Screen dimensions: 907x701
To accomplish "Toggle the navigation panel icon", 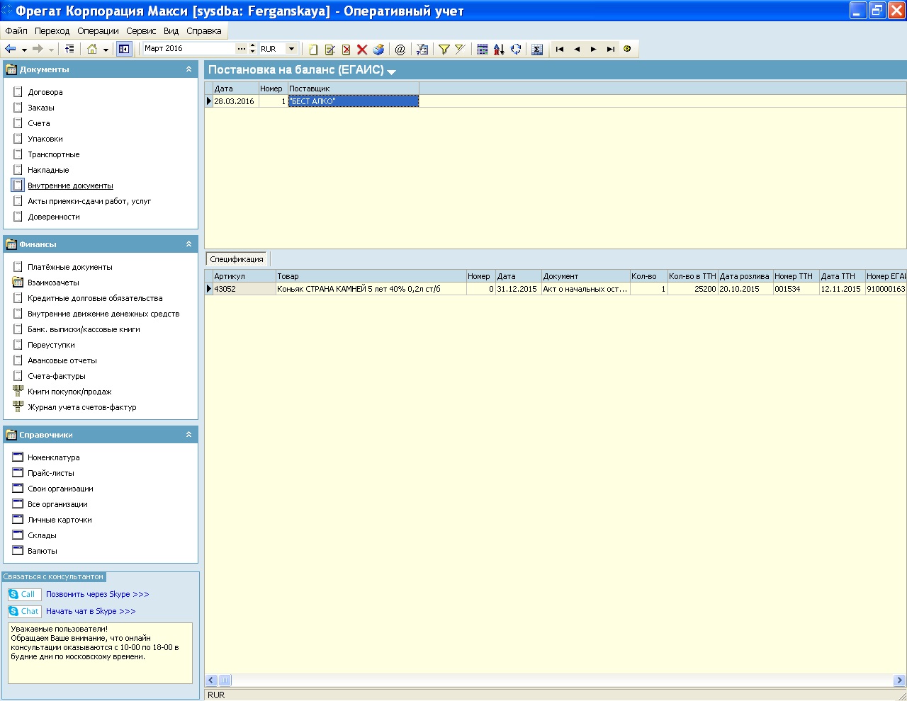I will 124,49.
